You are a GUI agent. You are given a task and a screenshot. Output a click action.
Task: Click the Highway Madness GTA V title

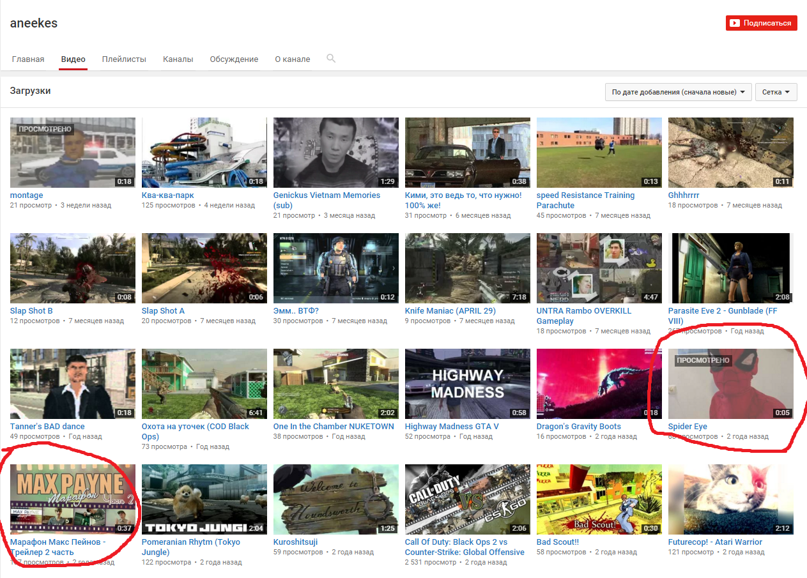[452, 427]
